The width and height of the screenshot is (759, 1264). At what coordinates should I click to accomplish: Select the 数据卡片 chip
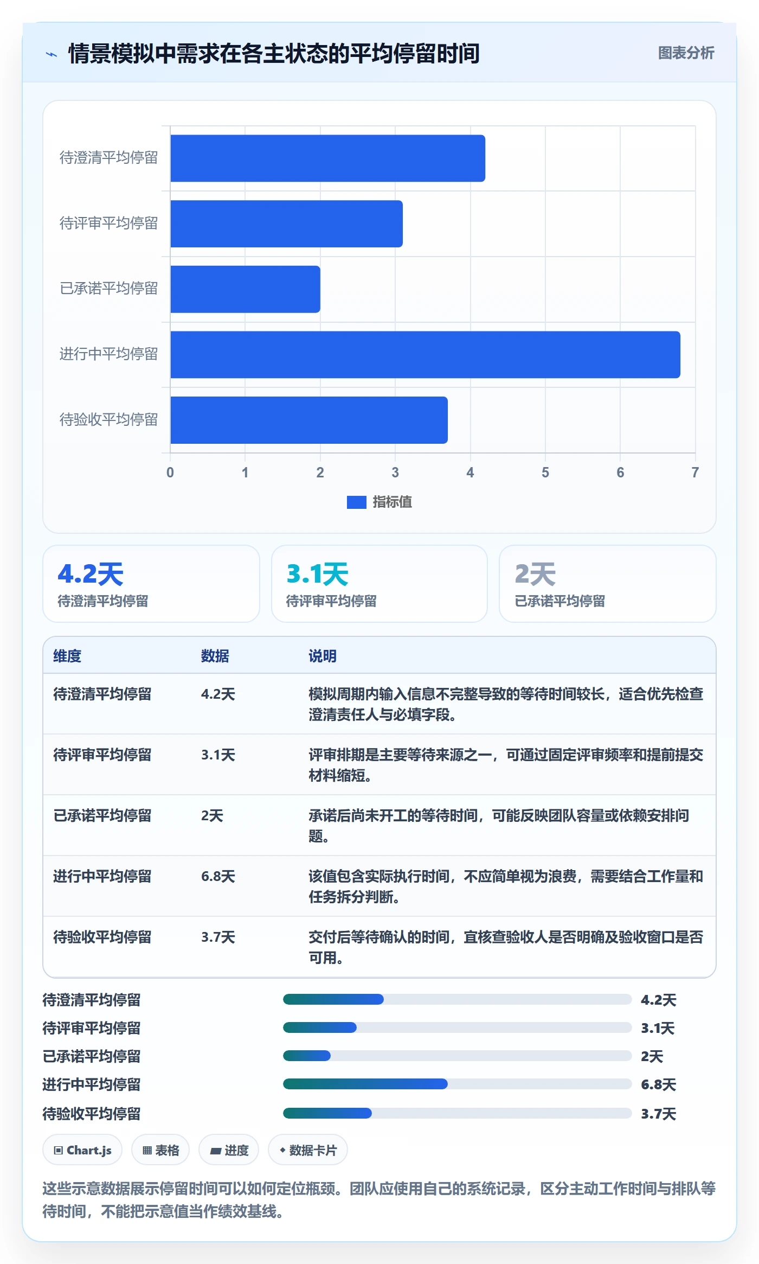[x=308, y=1150]
